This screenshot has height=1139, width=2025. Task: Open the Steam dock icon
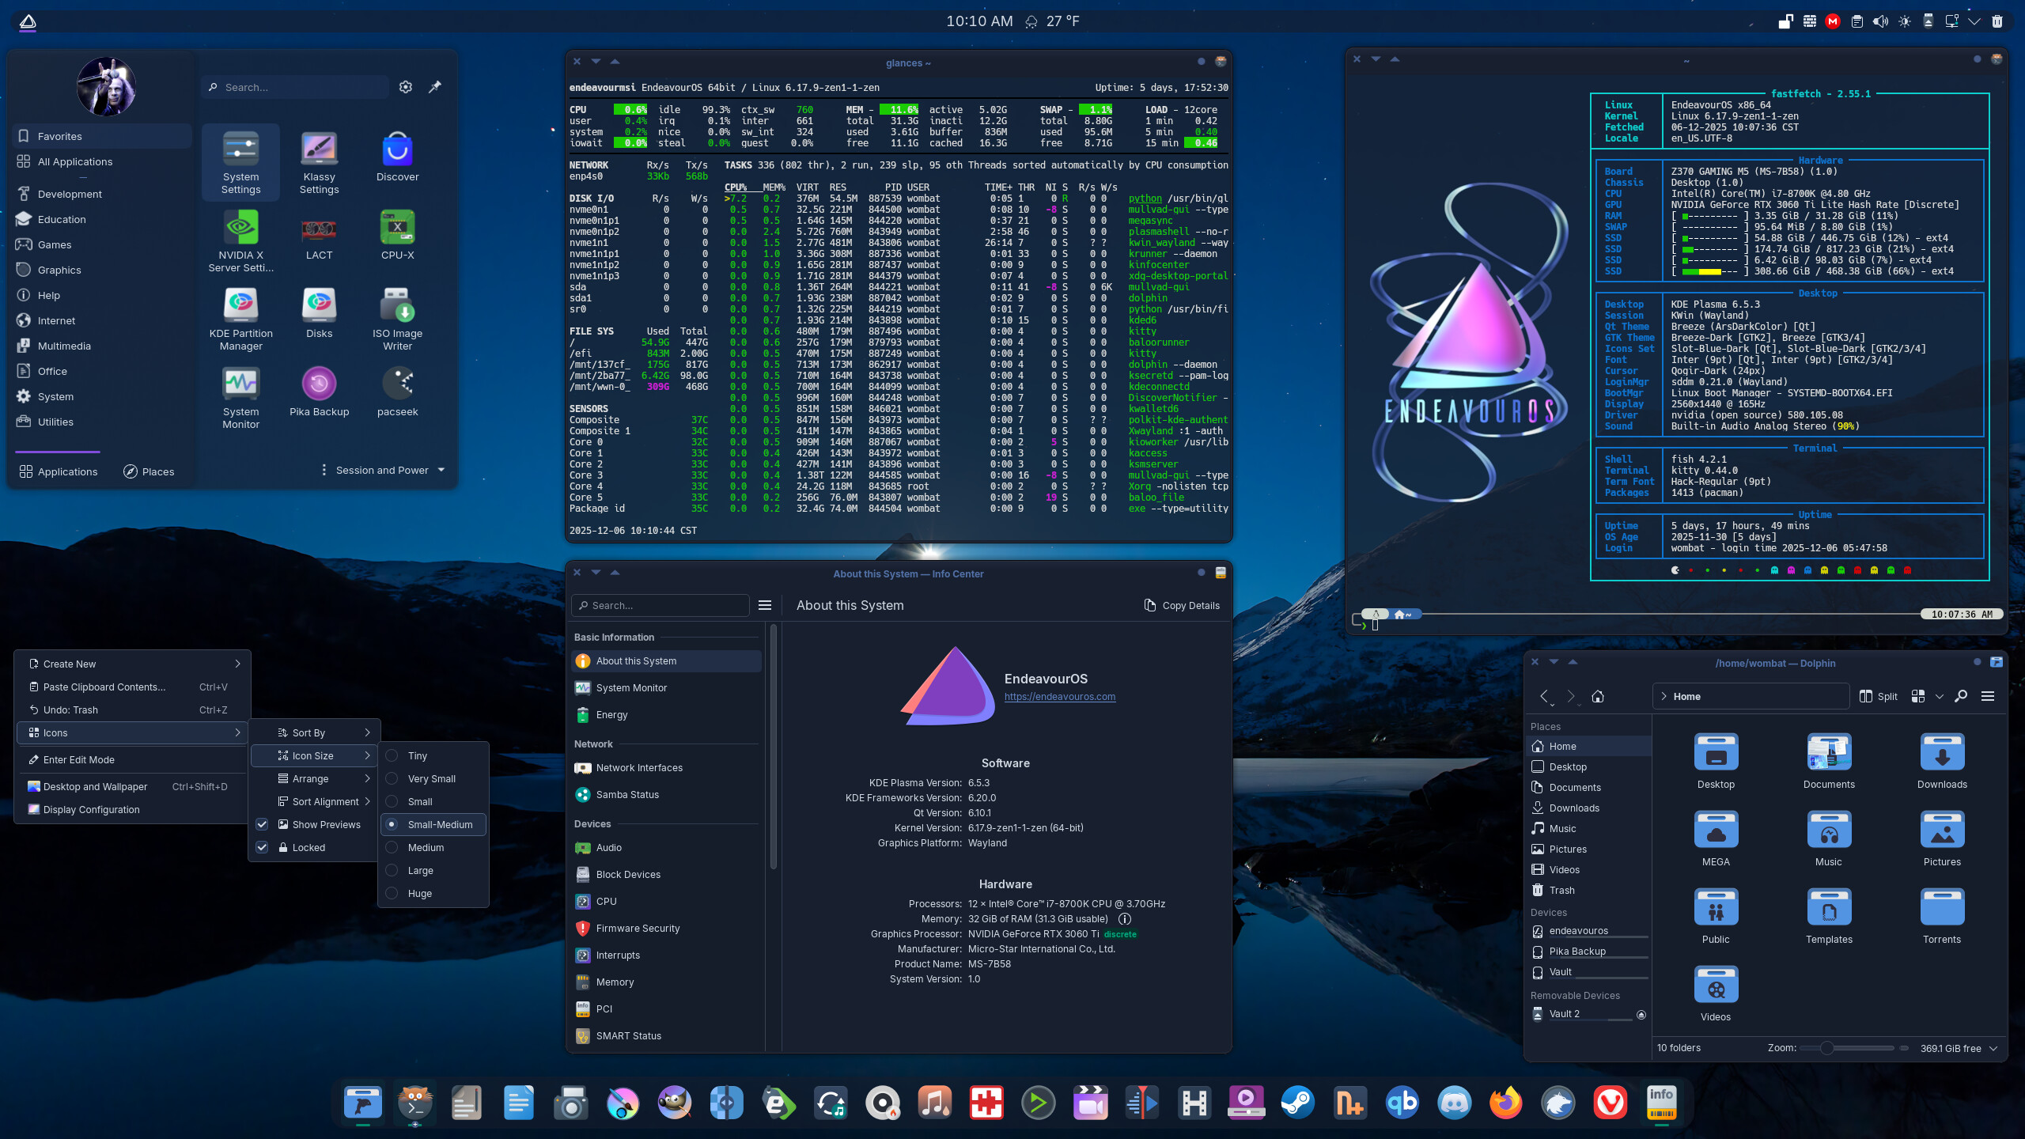(1298, 1103)
